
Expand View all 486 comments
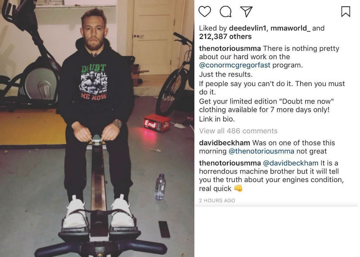click(238, 131)
